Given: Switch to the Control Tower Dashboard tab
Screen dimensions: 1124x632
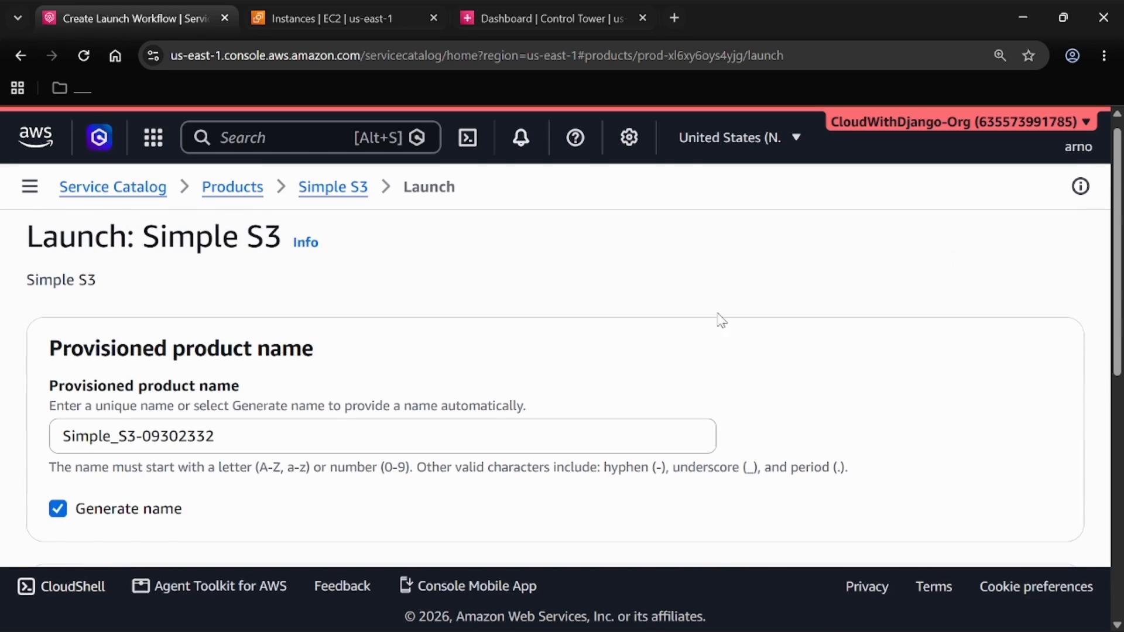Looking at the screenshot, I should coord(553,18).
